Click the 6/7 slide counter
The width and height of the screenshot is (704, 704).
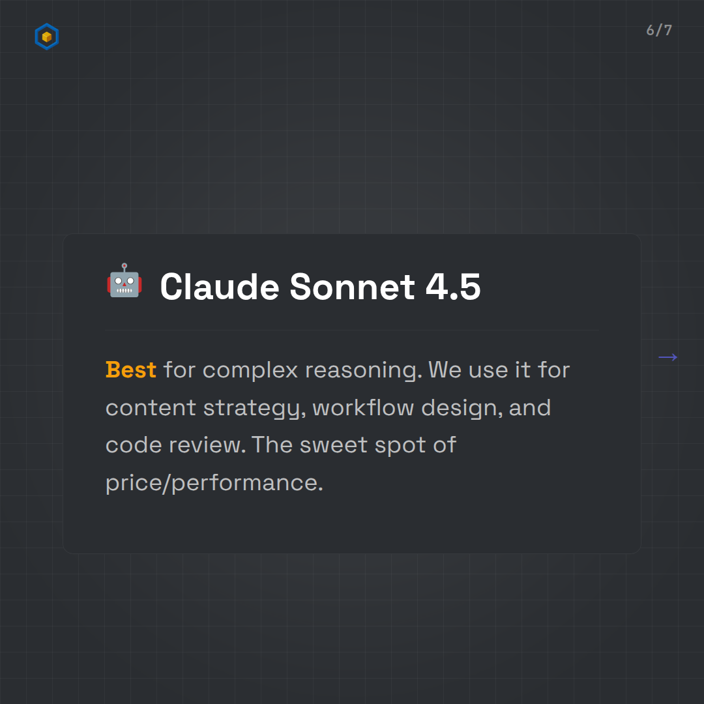[658, 30]
